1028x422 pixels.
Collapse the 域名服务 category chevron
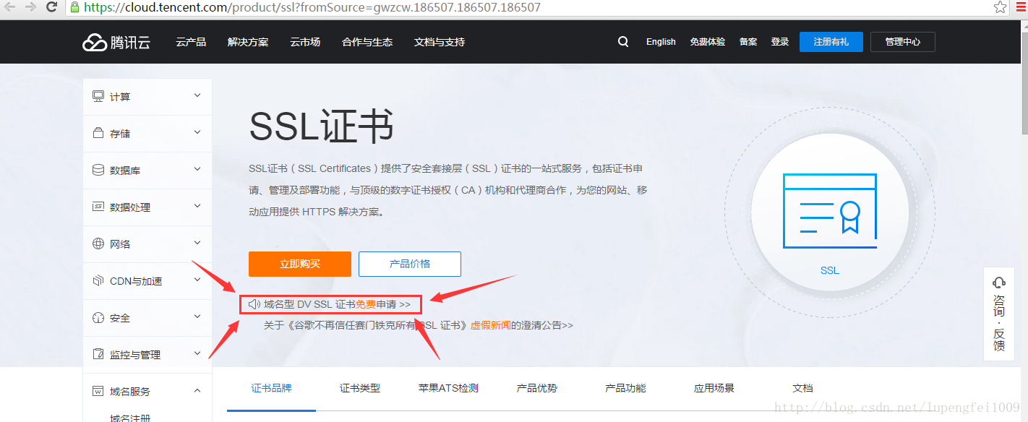(x=197, y=390)
